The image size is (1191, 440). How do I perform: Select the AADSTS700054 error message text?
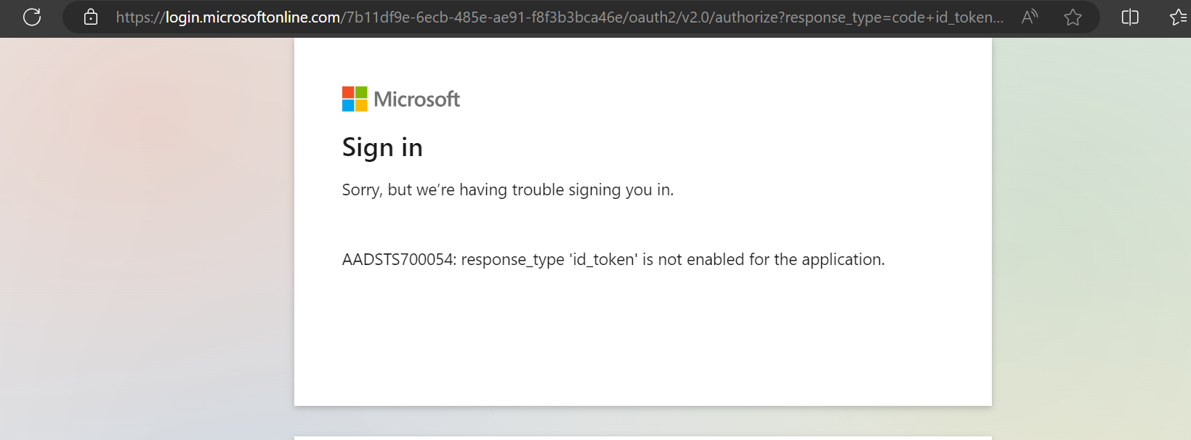613,259
